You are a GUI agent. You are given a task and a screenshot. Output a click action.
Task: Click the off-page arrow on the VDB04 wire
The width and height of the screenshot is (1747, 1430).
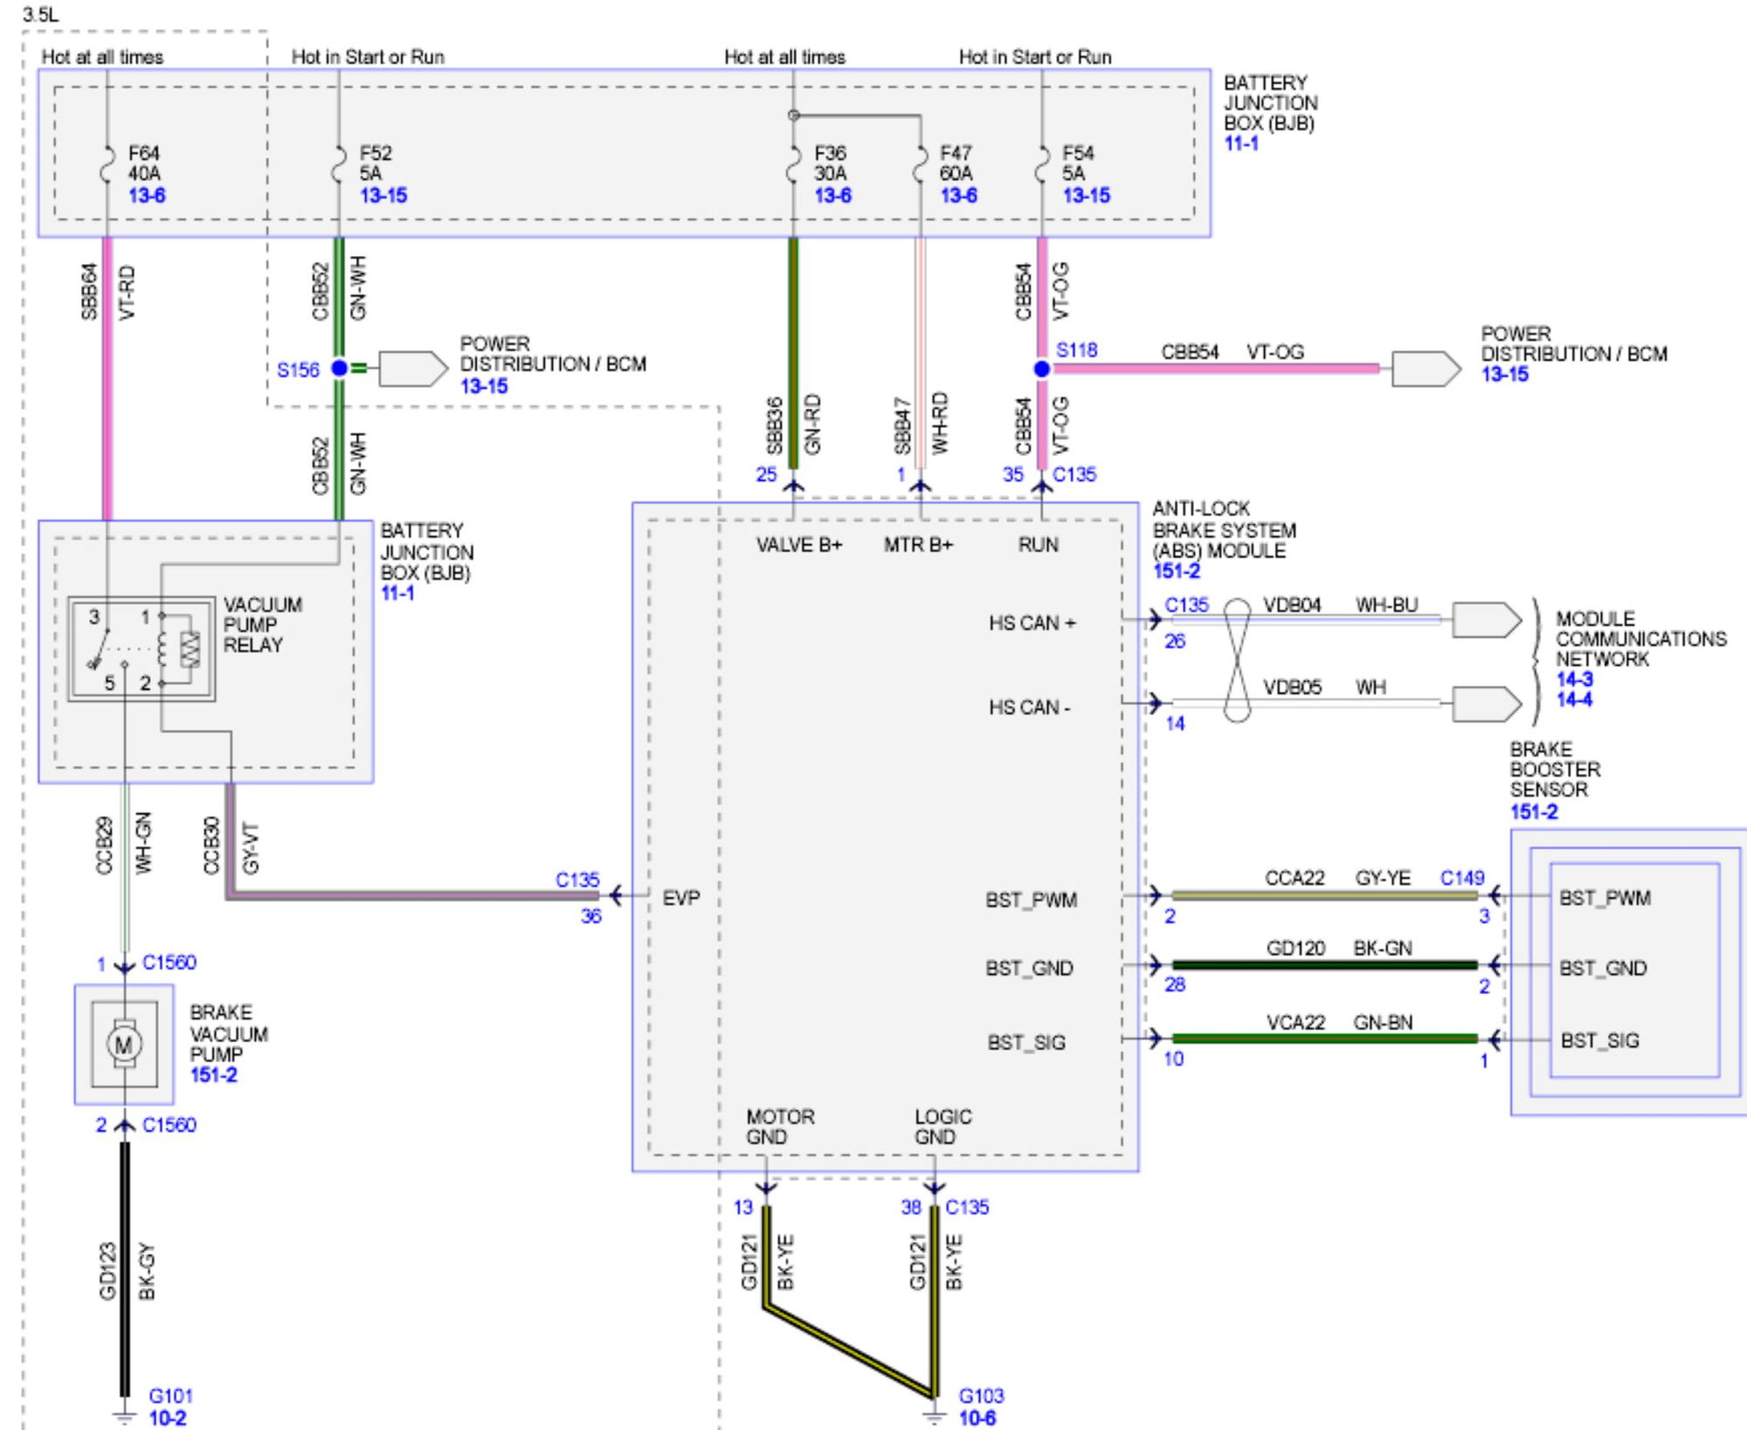[x=1487, y=619]
